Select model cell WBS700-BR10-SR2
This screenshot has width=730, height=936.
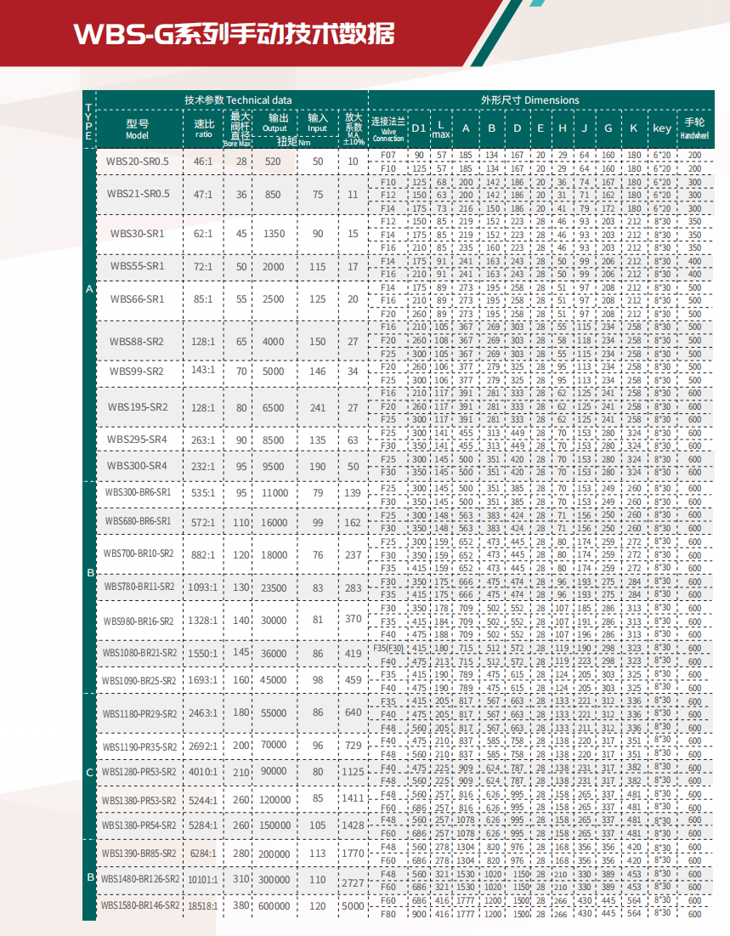tap(139, 553)
